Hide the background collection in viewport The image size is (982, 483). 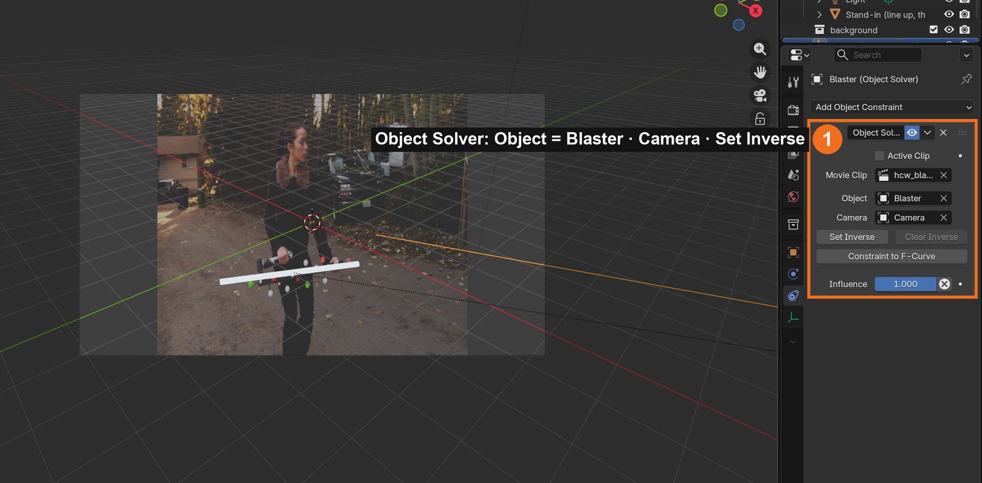pos(949,30)
